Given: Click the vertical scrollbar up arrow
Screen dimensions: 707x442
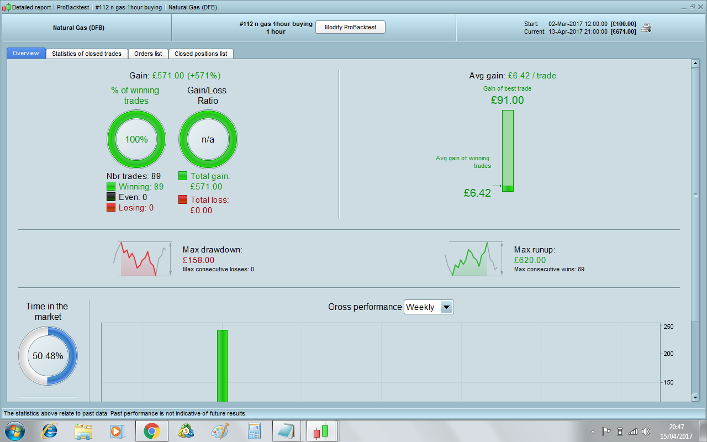Looking at the screenshot, I should (x=695, y=64).
